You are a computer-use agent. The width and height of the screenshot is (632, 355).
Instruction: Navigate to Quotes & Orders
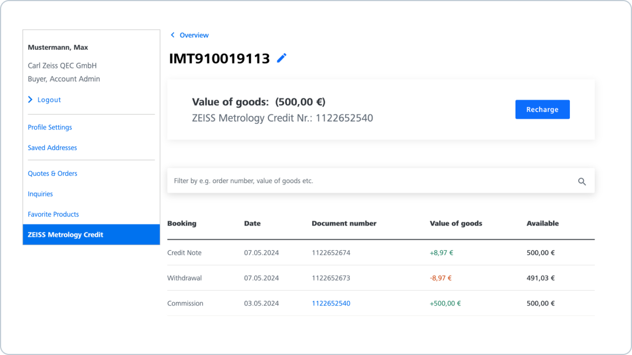53,174
